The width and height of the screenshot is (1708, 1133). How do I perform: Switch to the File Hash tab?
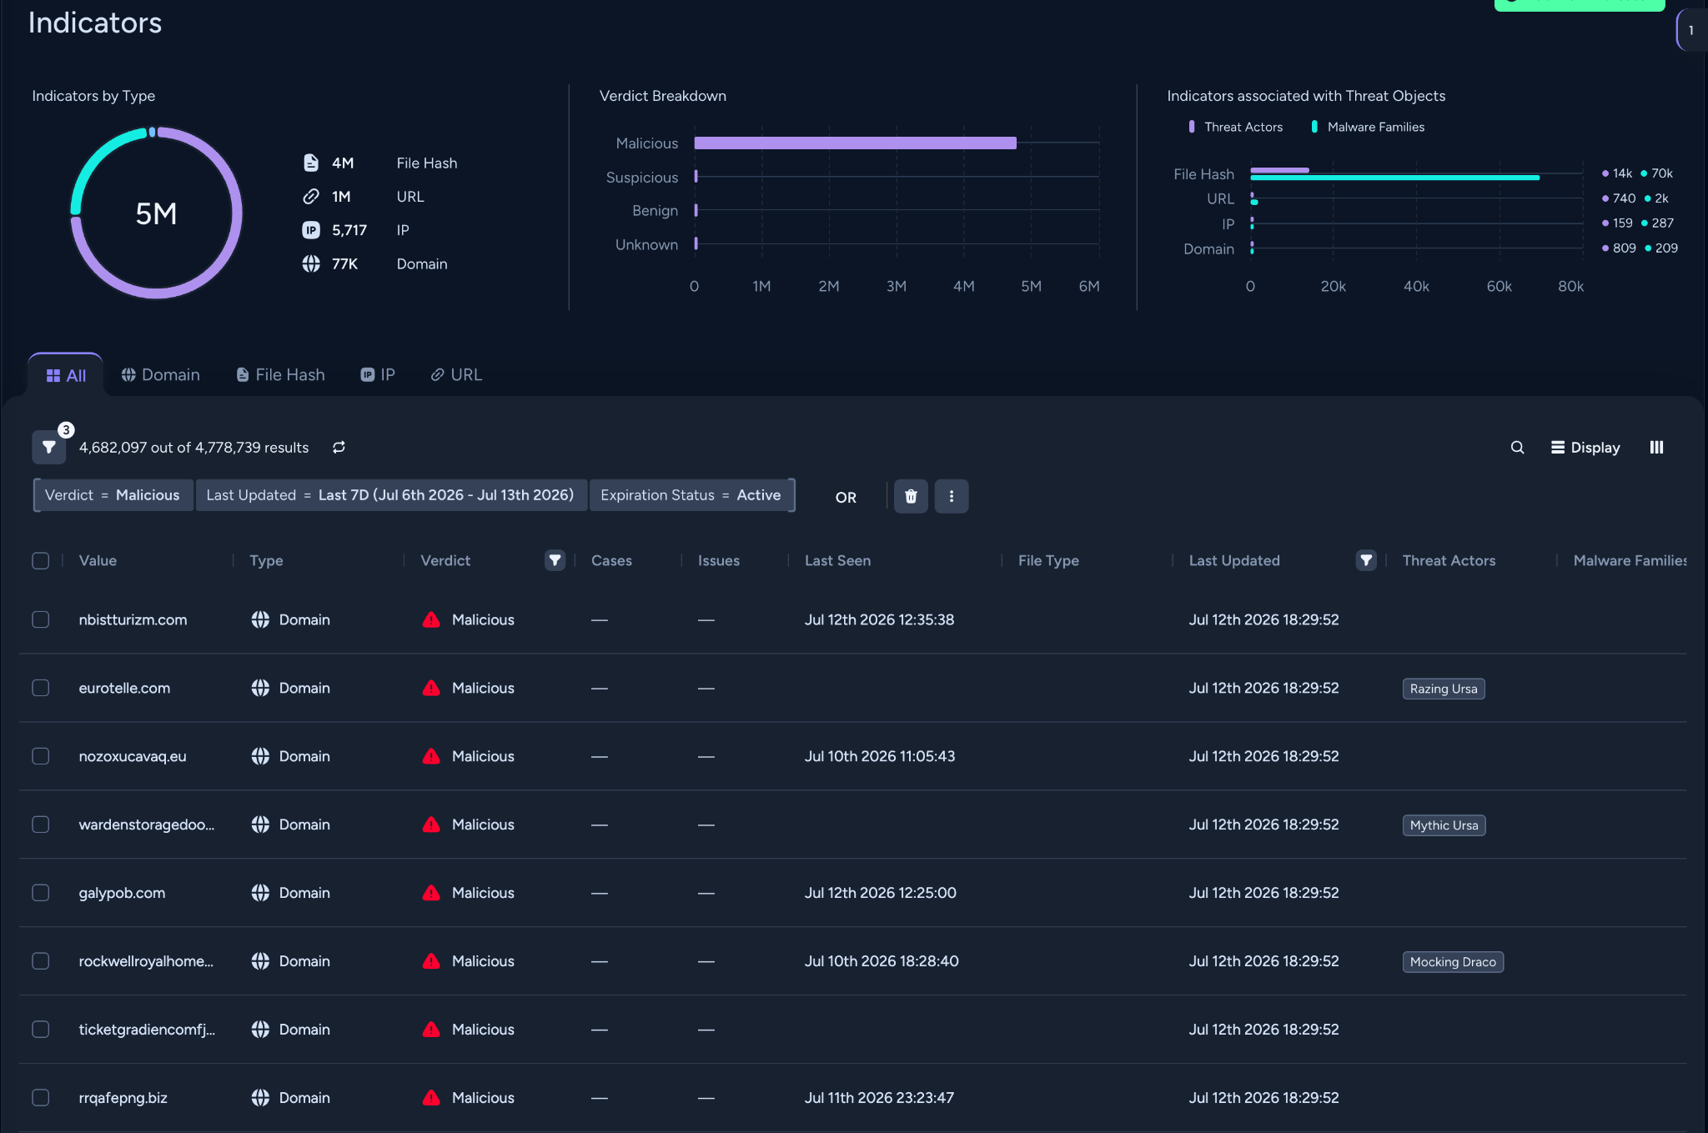[x=280, y=375]
